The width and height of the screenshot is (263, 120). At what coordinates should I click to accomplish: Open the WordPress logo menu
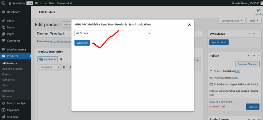3,3
